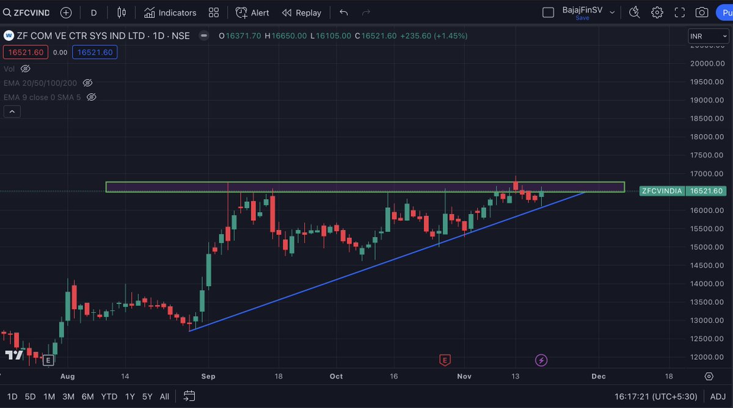Save the BajajFinSV layout

tap(582, 18)
